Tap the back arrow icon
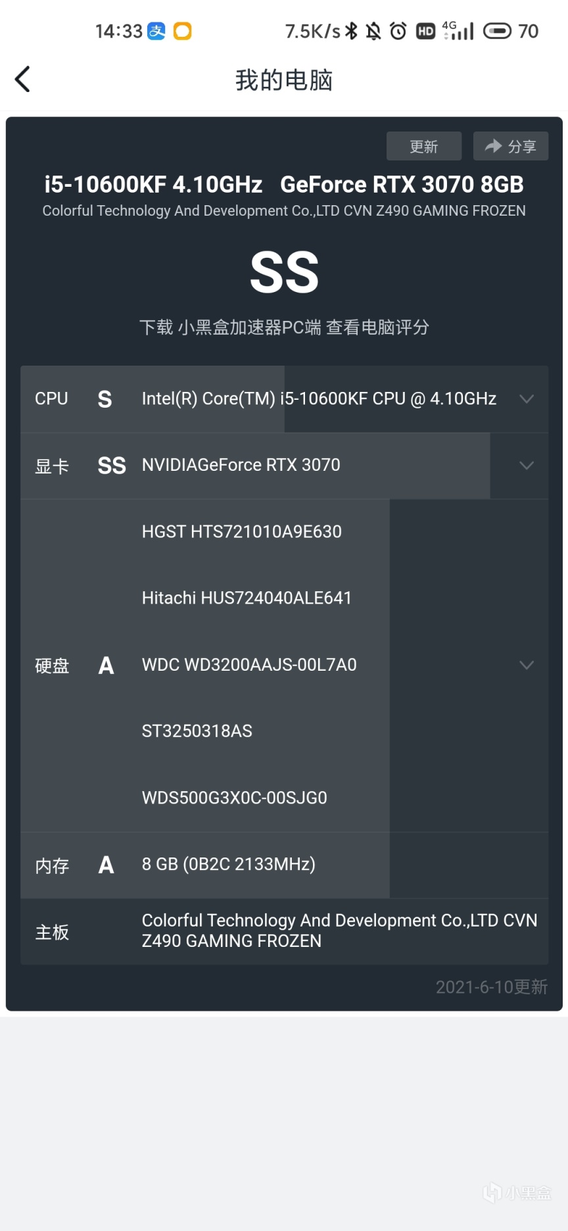 point(23,80)
